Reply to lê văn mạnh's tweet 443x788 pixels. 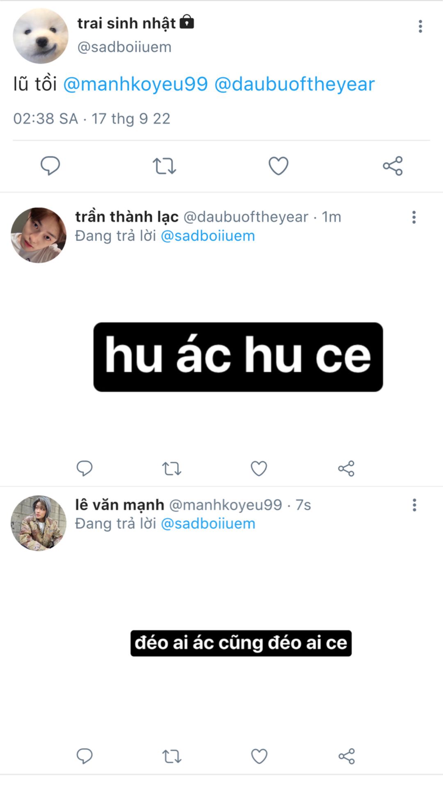(84, 756)
